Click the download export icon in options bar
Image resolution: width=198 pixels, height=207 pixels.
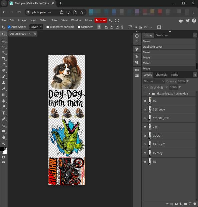99,27
